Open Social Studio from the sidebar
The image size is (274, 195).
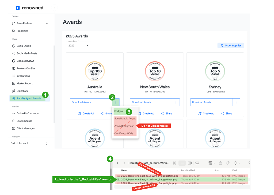coord(24,46)
